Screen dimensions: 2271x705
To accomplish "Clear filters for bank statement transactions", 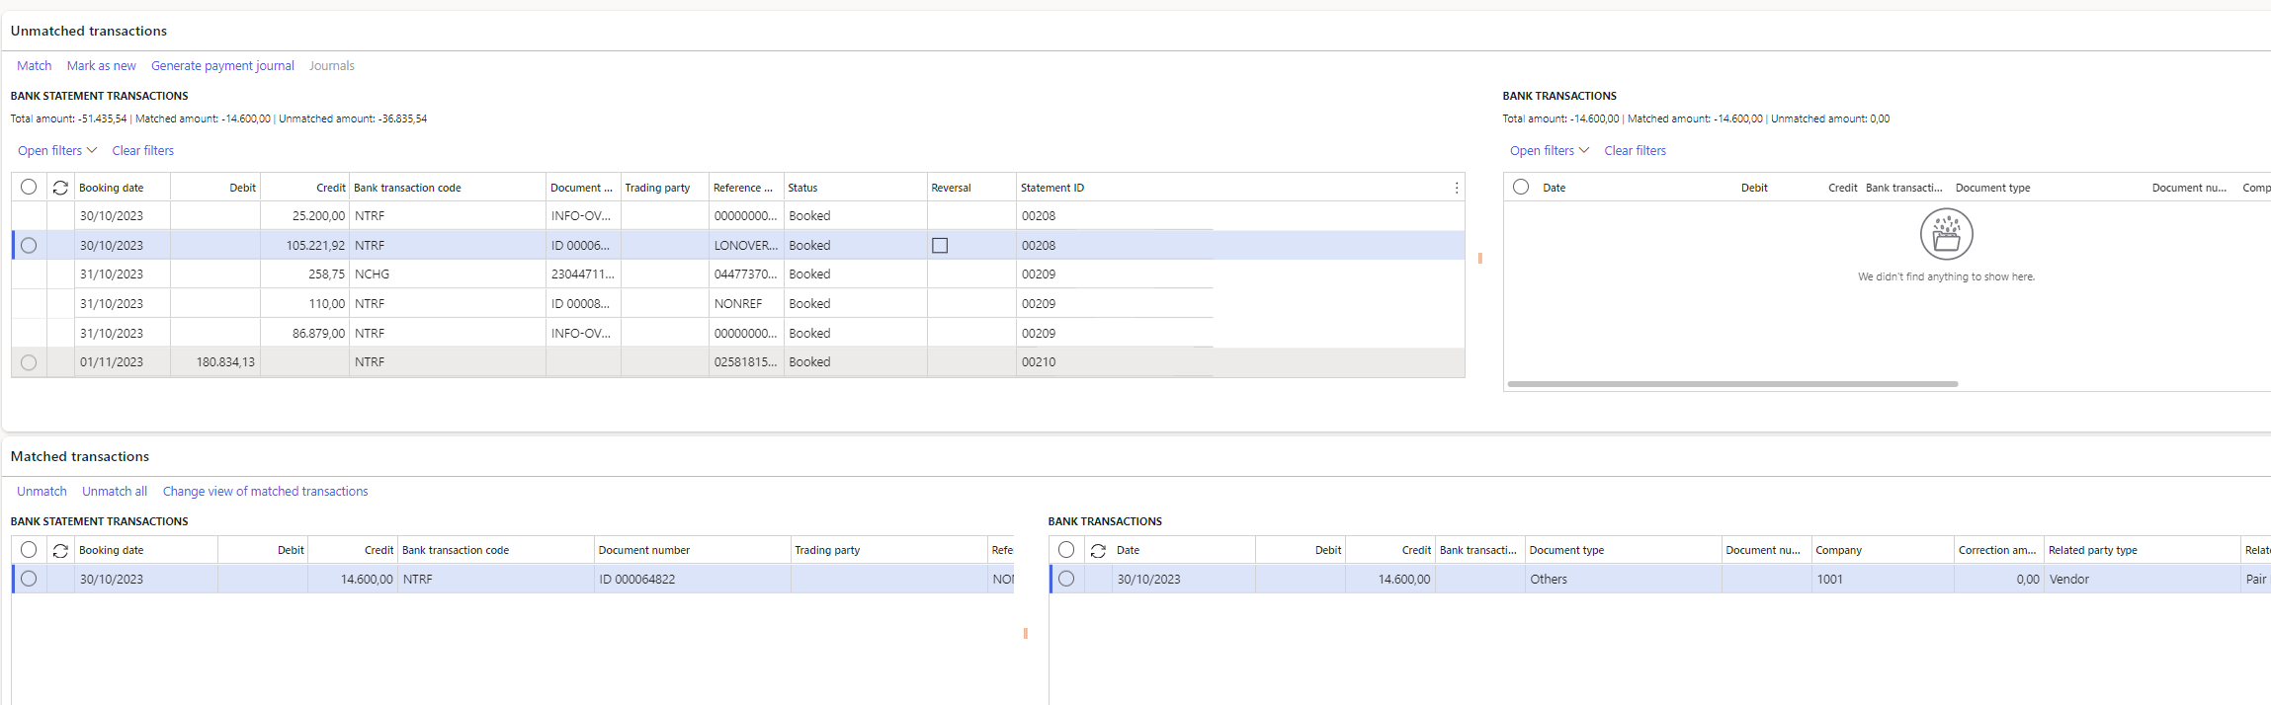I will click(x=143, y=150).
